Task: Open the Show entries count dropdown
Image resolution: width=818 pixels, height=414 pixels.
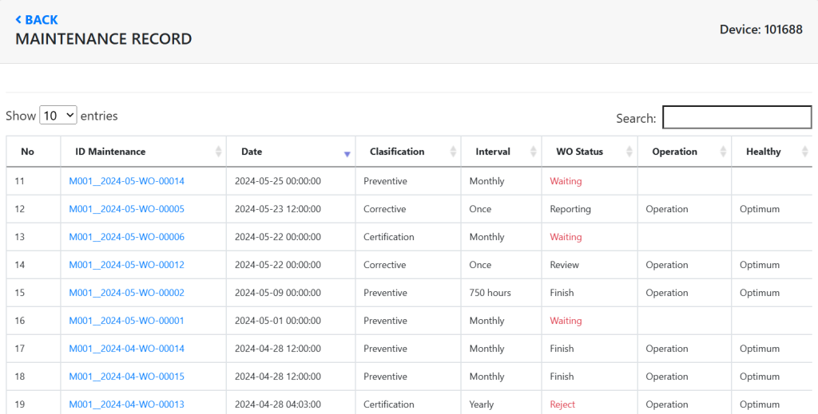Action: [58, 116]
